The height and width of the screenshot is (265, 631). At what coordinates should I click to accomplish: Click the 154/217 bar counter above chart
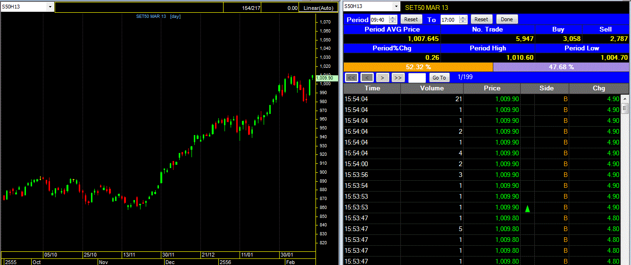251,8
